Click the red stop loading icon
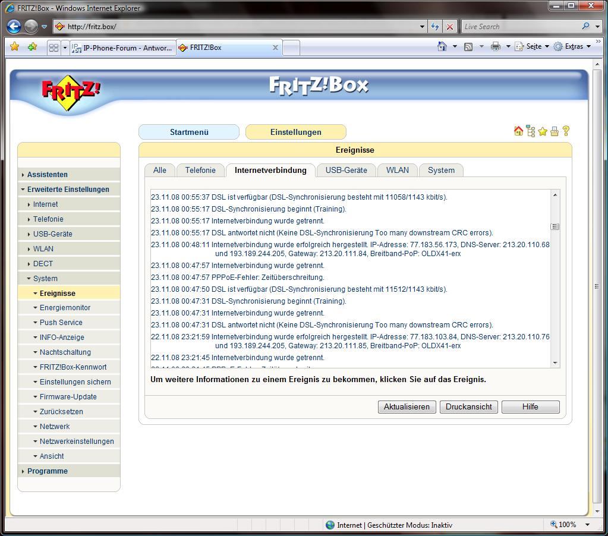Image resolution: width=608 pixels, height=536 pixels. (449, 26)
